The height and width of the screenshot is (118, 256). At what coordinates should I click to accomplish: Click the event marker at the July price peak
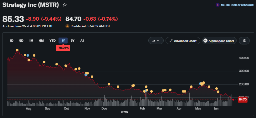pos(17,50)
